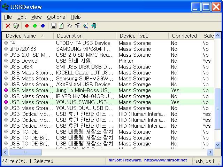Click the vertical scrollbar down arrow
Image resolution: width=223 pixels, height=167 pixels.
coord(217,145)
